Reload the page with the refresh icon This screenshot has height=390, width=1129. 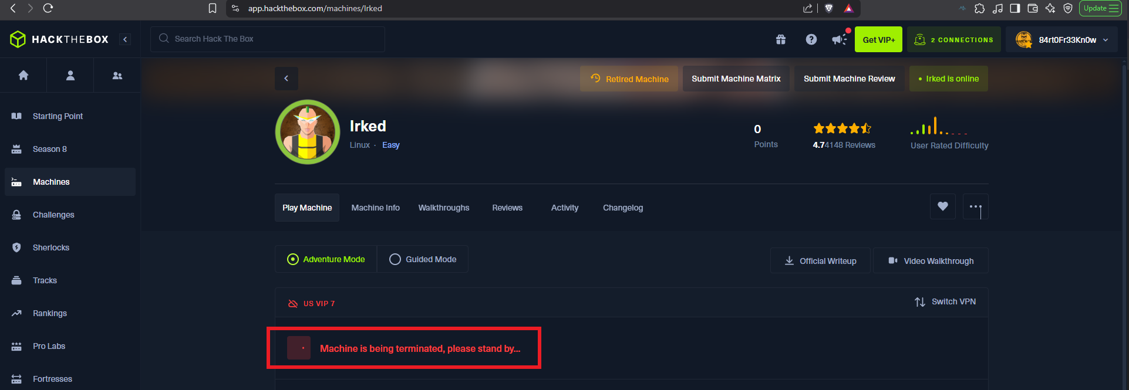coord(48,8)
